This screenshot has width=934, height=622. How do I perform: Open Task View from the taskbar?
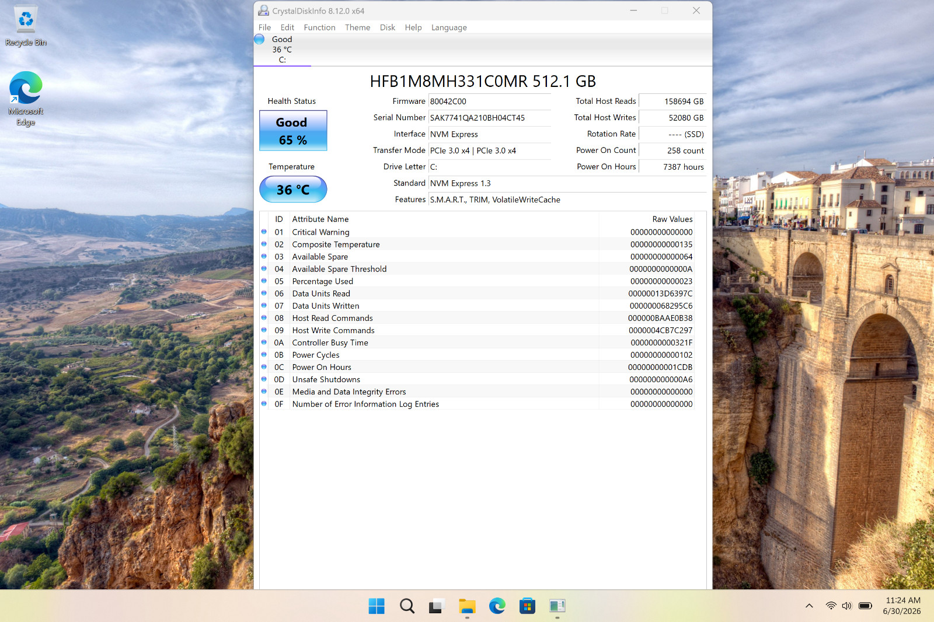[437, 606]
